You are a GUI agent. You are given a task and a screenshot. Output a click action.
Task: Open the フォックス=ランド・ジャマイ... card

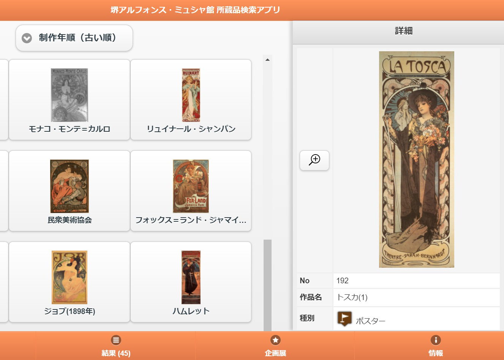pyautogui.click(x=191, y=191)
